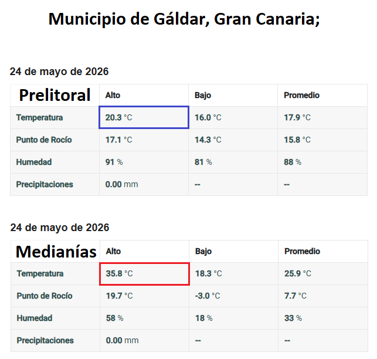Click the Medianías Humedad high value 58 %
The width and height of the screenshot is (377, 359).
point(115,319)
